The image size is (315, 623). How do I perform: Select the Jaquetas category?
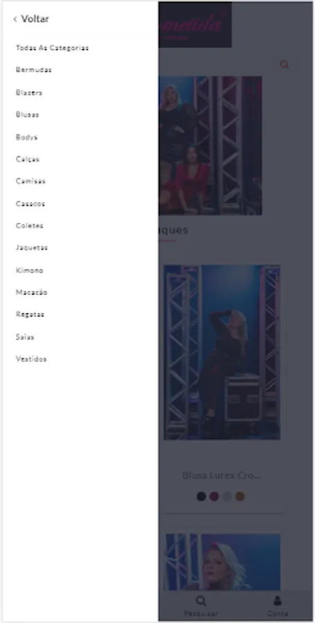pos(32,248)
